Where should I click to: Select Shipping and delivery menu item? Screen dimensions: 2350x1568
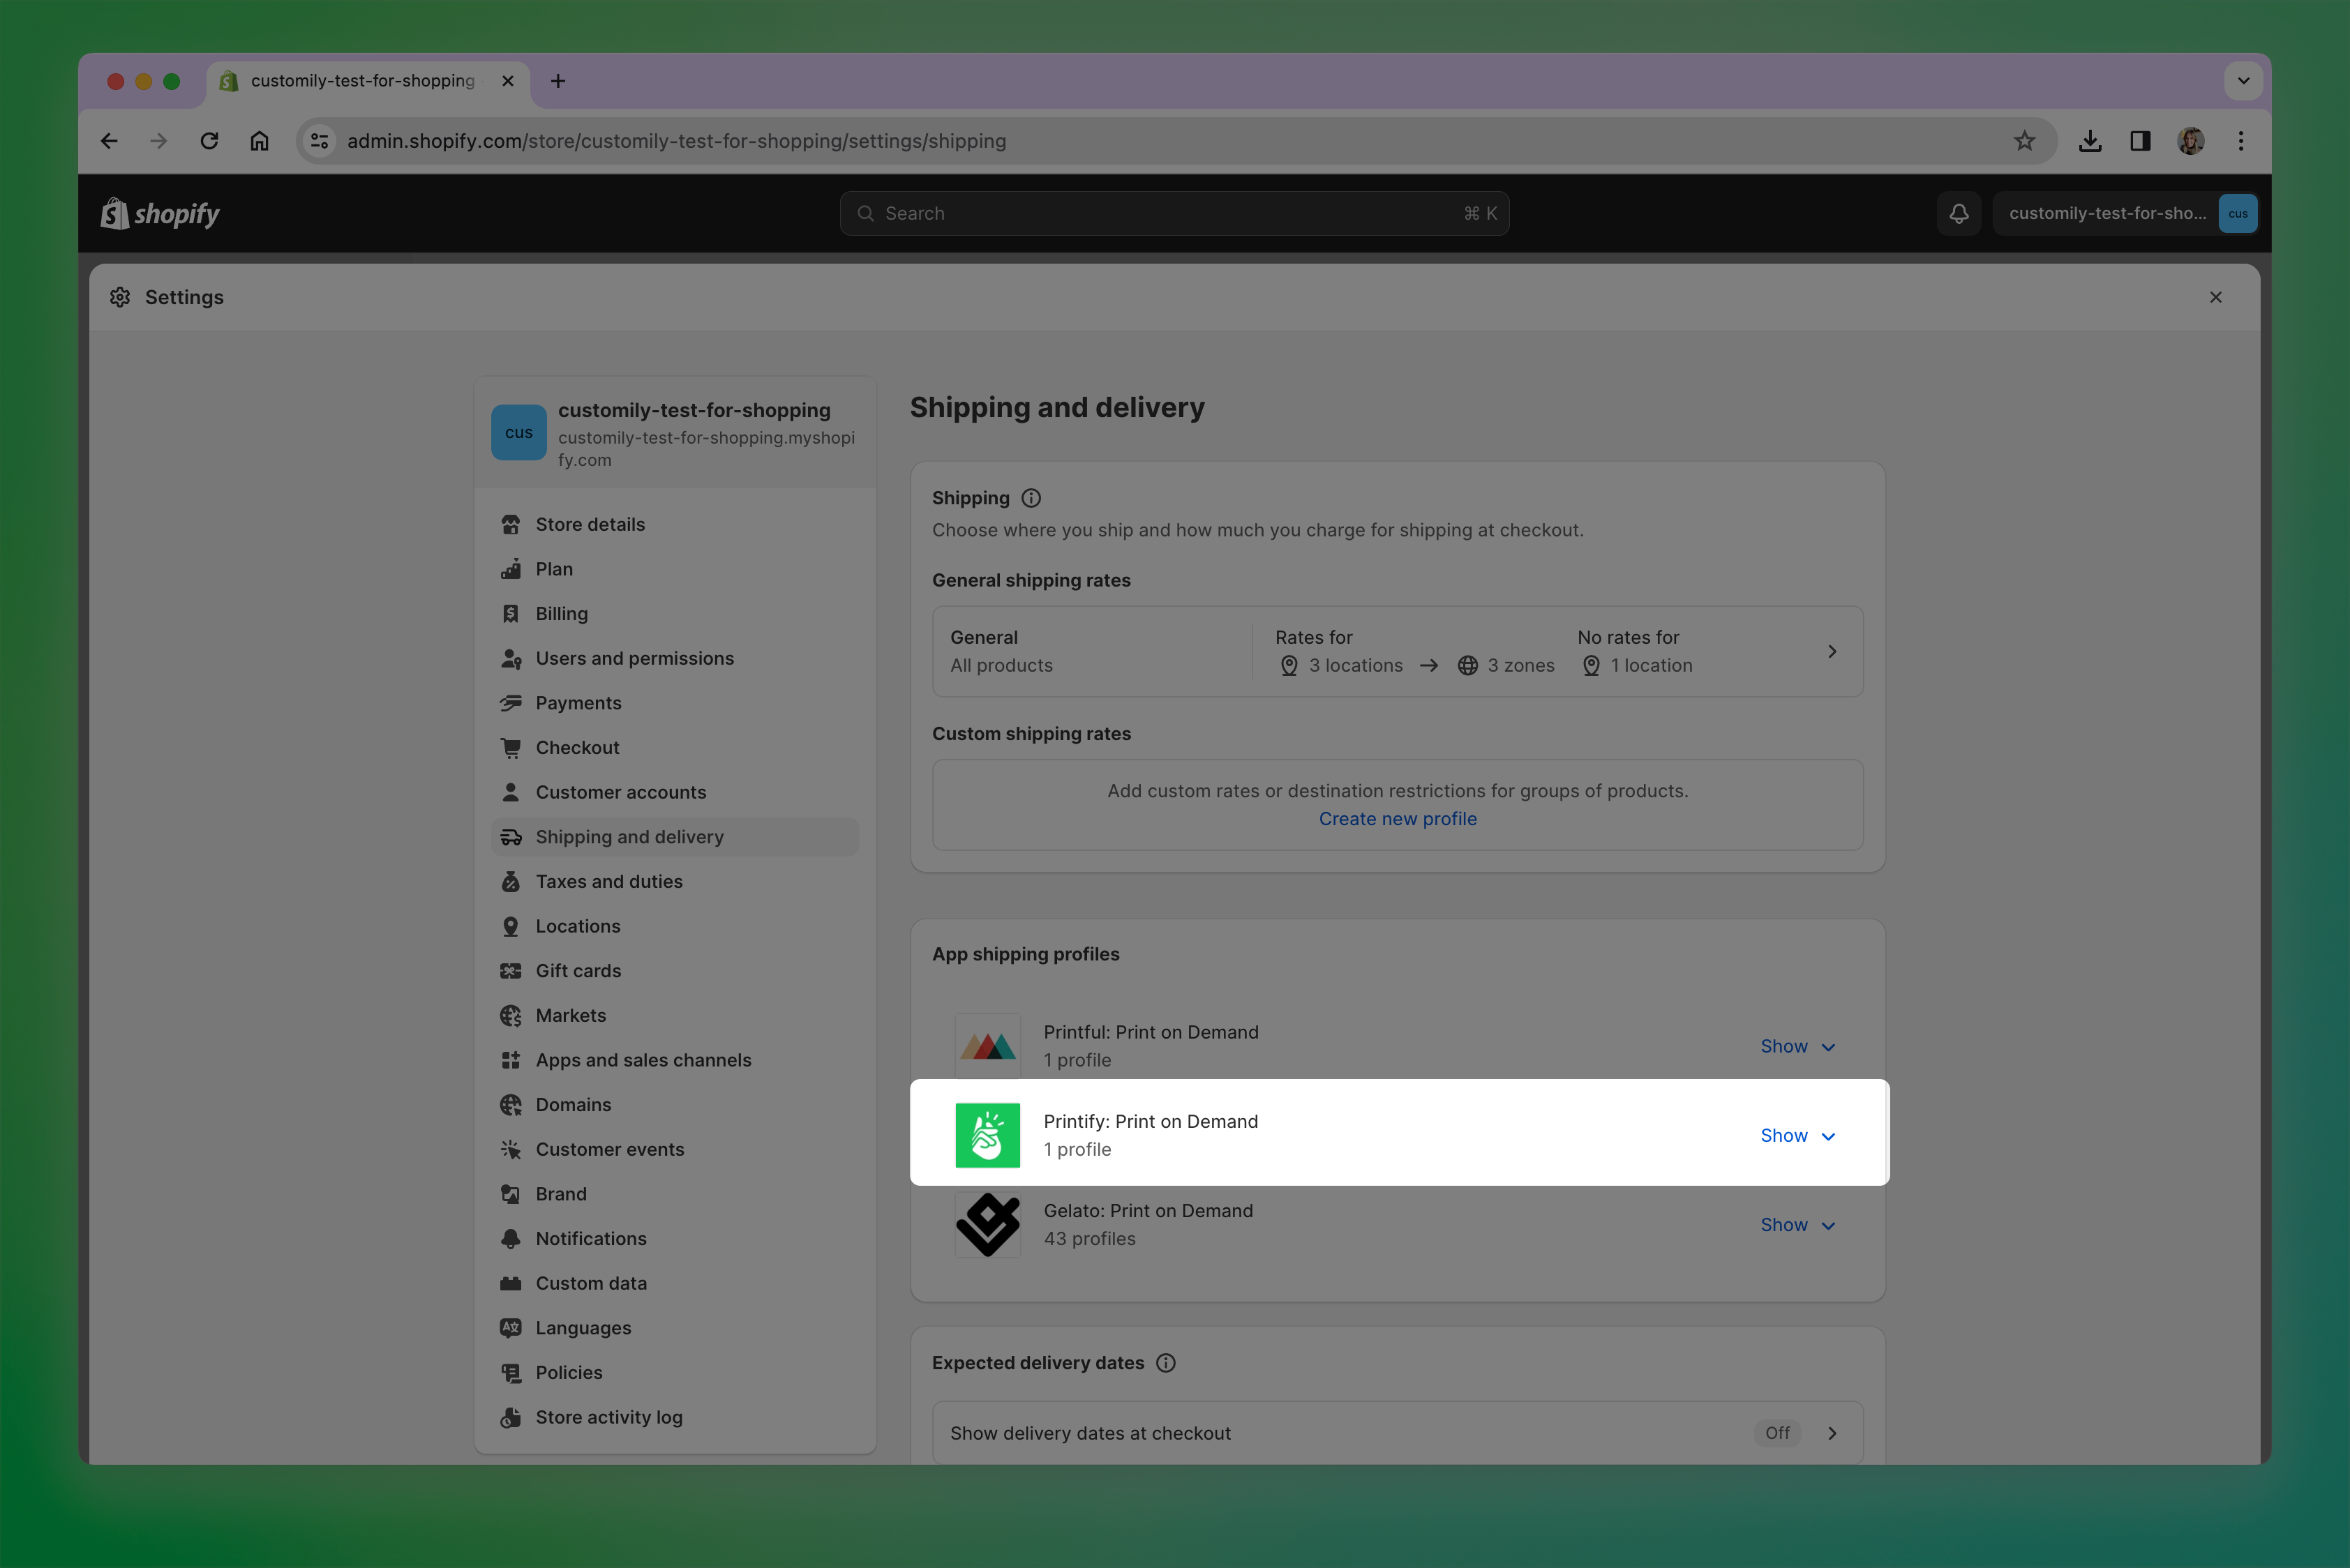click(x=675, y=837)
